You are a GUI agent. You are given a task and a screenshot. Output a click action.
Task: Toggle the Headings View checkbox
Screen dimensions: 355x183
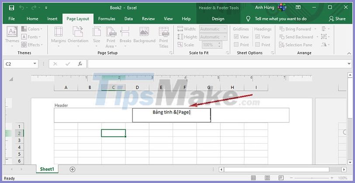point(258,37)
